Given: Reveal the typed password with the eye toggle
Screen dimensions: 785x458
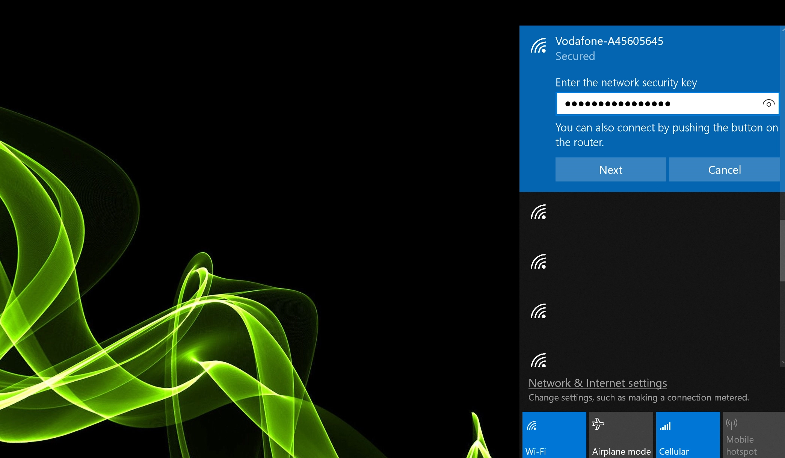Looking at the screenshot, I should pos(768,103).
